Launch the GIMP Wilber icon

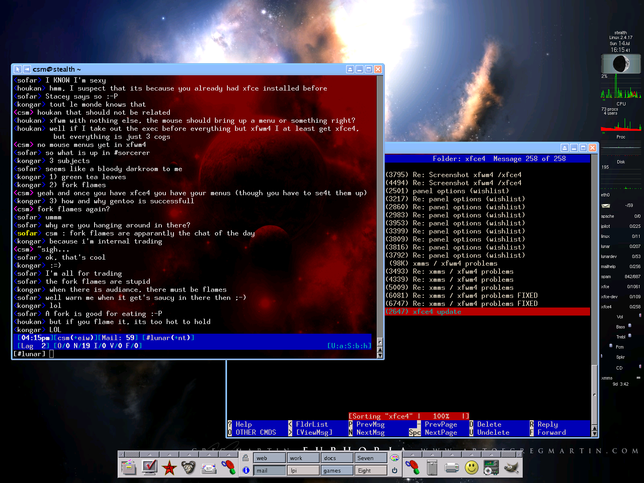pos(511,468)
